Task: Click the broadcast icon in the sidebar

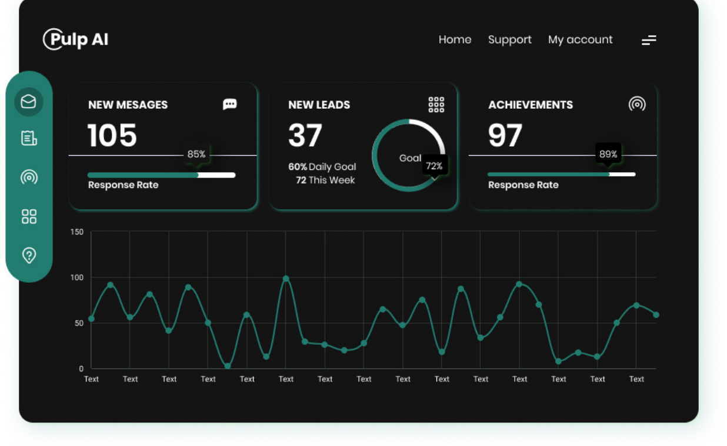Action: 29,177
